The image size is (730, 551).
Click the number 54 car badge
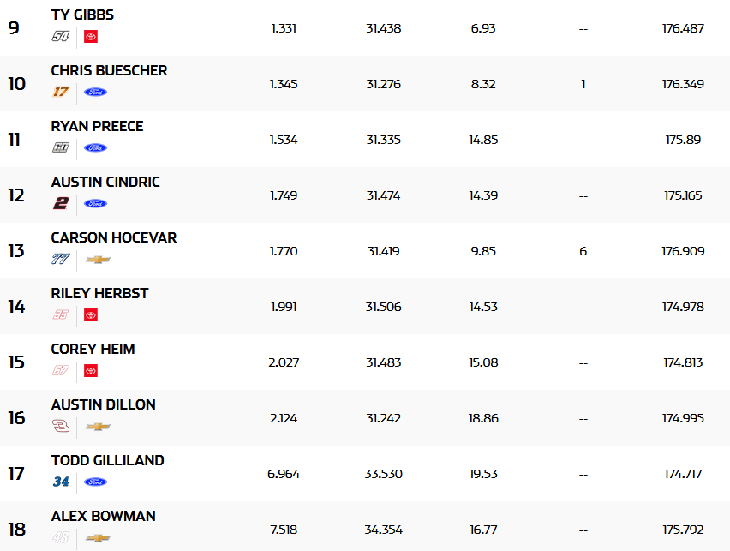click(x=60, y=36)
